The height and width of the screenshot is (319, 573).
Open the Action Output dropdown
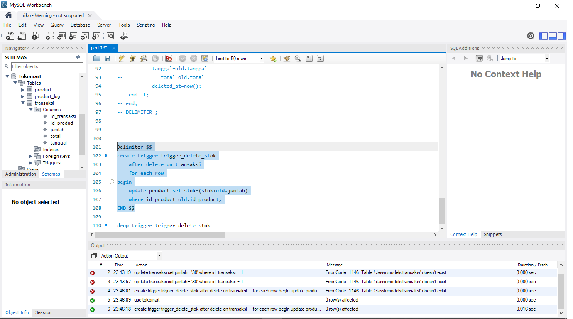(x=130, y=256)
